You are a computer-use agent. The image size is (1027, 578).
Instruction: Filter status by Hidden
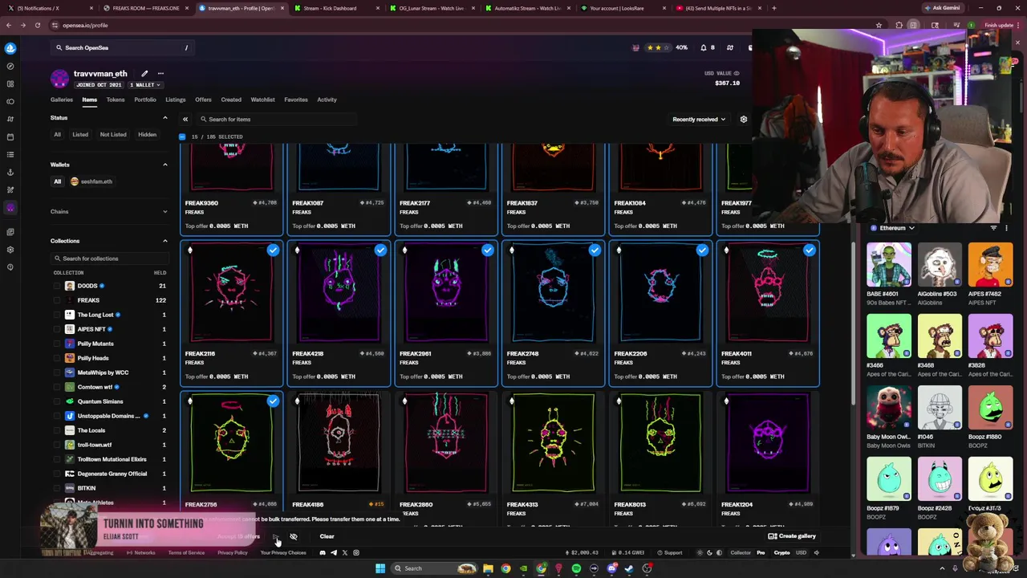[147, 135]
